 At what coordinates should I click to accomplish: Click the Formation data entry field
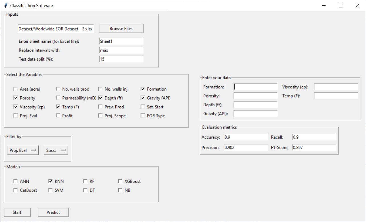(255, 87)
